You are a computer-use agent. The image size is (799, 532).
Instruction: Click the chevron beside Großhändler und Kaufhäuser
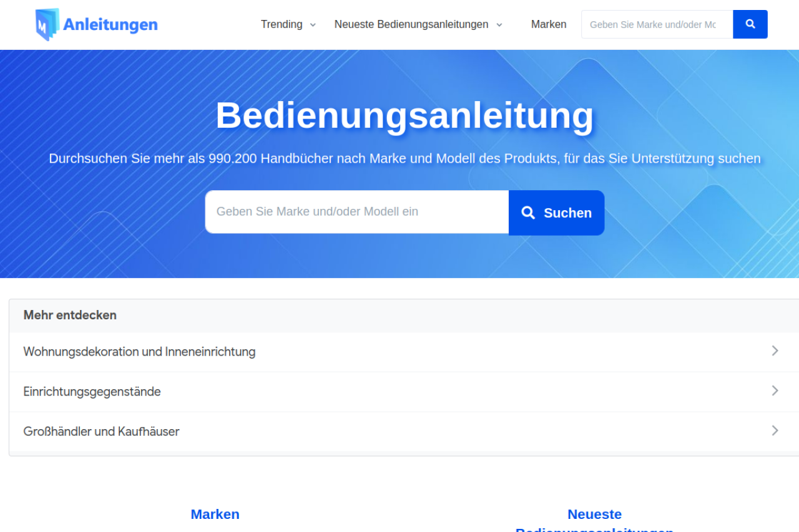[x=775, y=431]
